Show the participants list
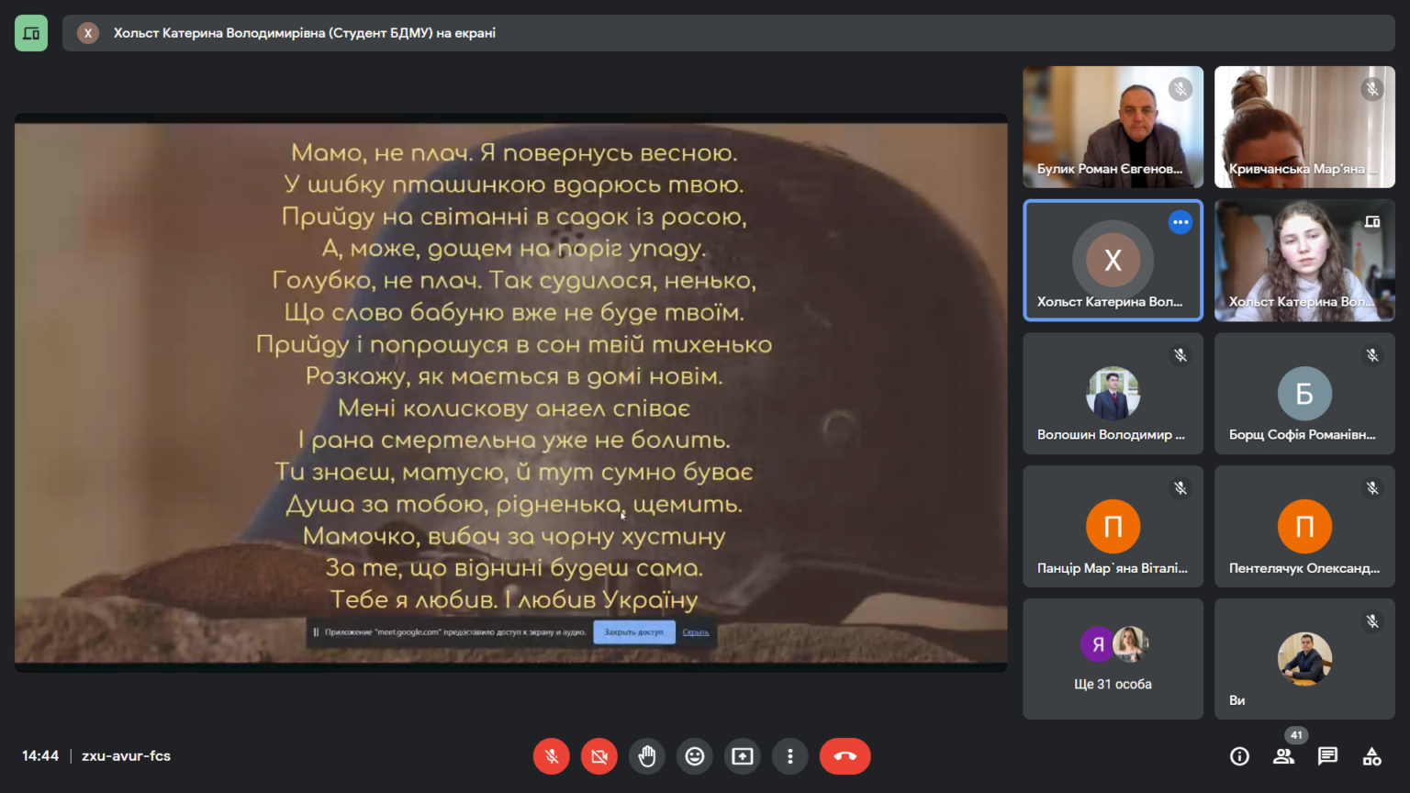Screen dimensions: 1410x793 pyautogui.click(x=1283, y=756)
